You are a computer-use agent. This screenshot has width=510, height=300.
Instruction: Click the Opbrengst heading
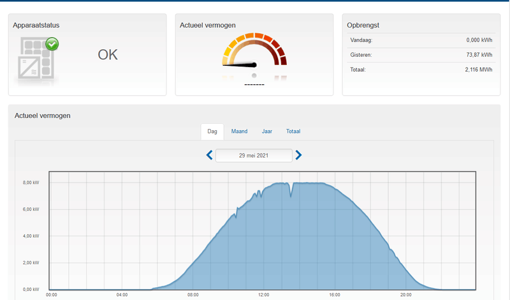[363, 25]
